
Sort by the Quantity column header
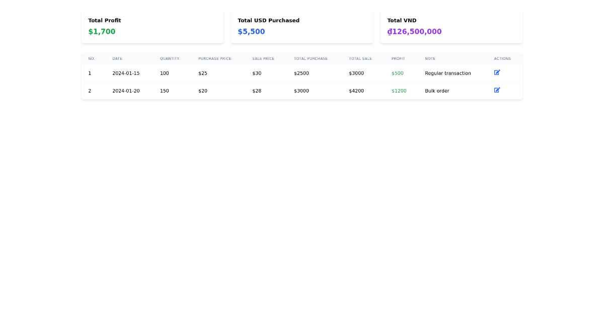click(170, 59)
